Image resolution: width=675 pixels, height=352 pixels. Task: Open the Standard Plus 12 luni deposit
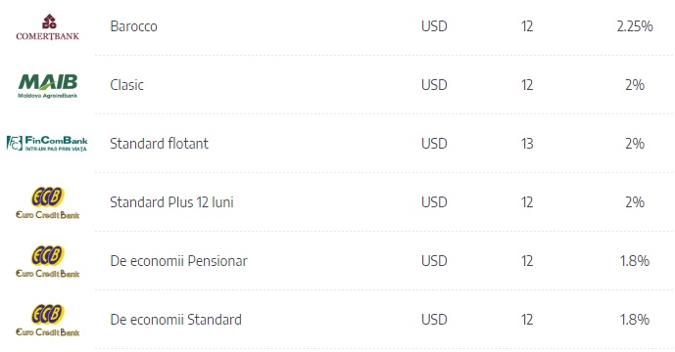[x=171, y=202]
